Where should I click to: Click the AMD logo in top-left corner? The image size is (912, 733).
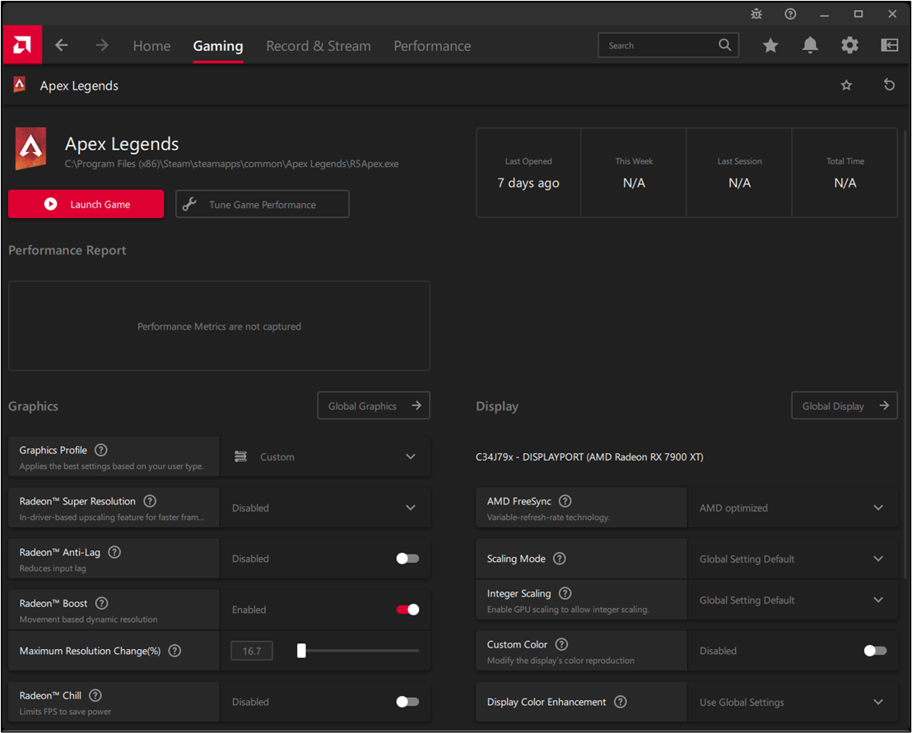pos(22,44)
